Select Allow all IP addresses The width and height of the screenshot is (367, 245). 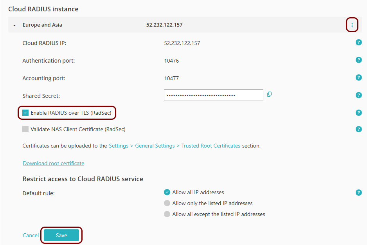(167, 192)
